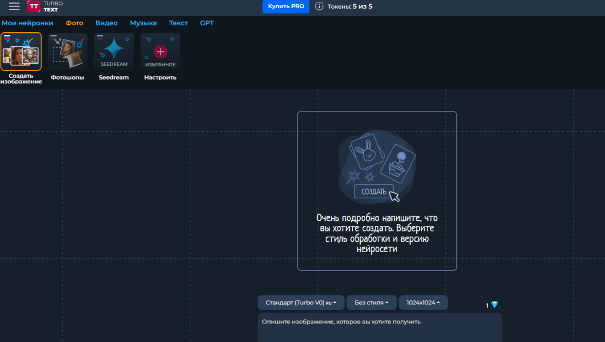The image size is (605, 342).
Task: Click the image description input field
Action: (379, 328)
